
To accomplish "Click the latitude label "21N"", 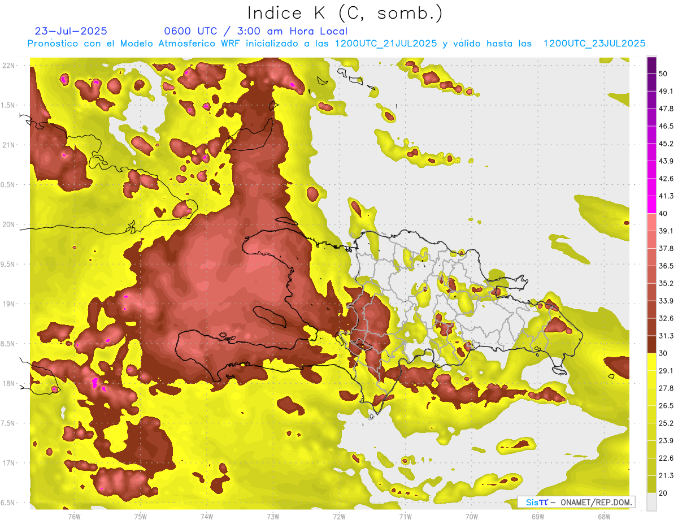I will click(8, 145).
